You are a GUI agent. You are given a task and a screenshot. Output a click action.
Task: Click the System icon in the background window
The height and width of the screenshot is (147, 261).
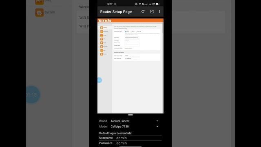coord(39,13)
